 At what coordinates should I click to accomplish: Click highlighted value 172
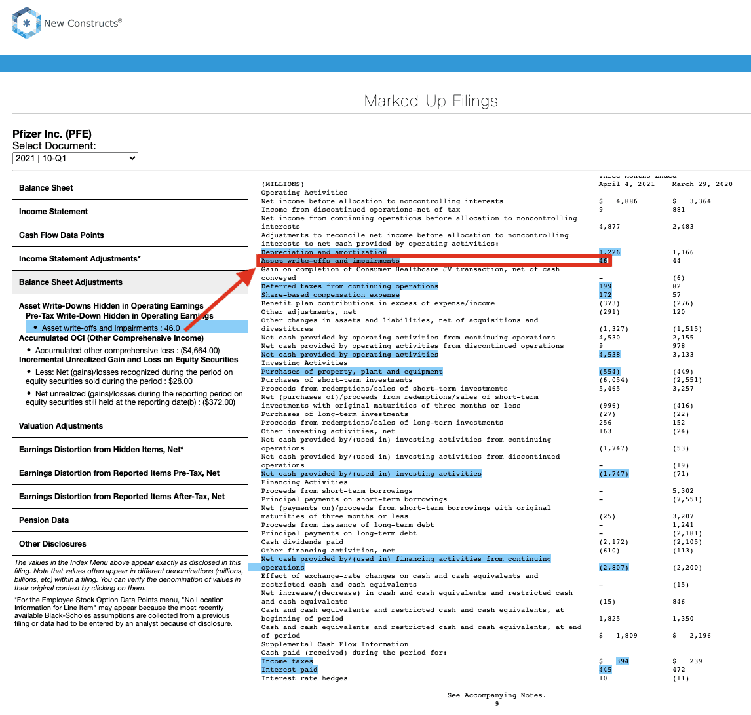click(606, 295)
